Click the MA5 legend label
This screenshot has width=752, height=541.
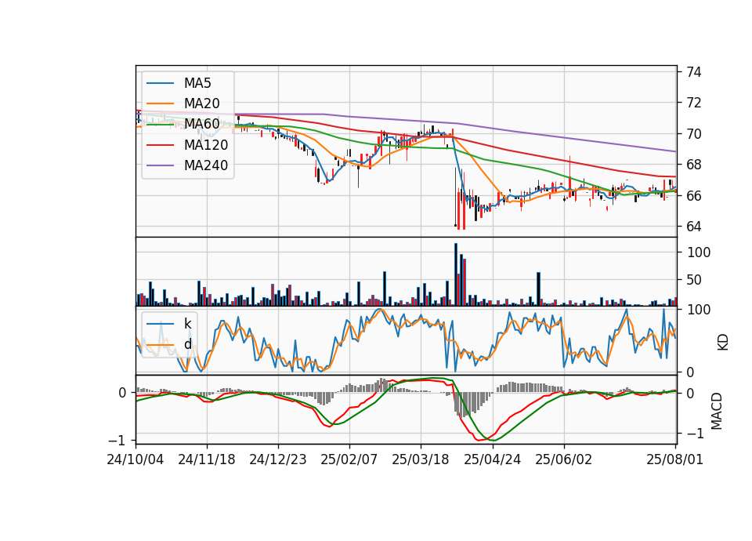(x=197, y=83)
